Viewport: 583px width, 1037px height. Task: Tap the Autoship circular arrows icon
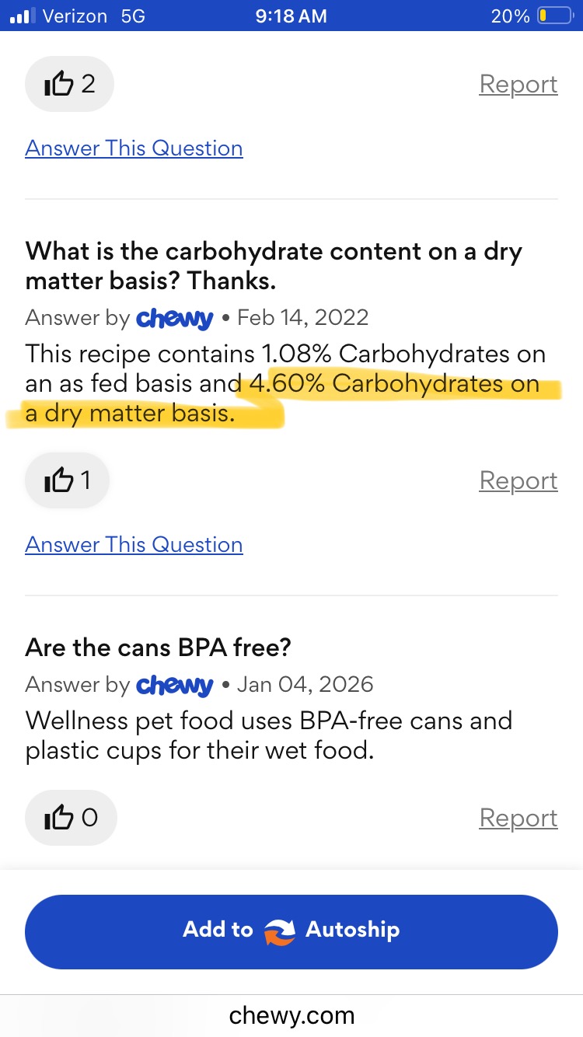click(x=280, y=931)
